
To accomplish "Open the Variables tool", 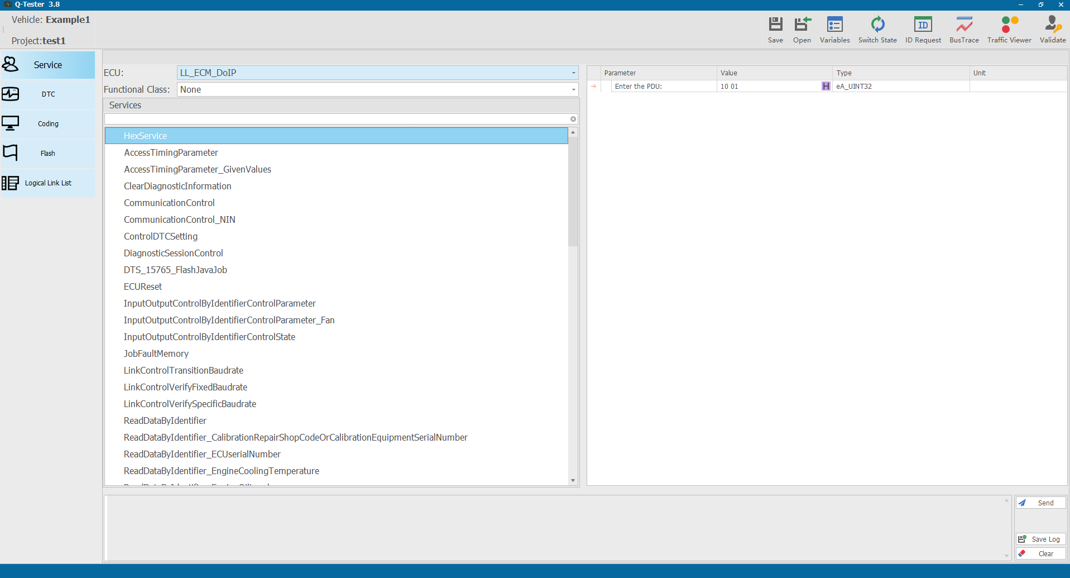I will click(834, 30).
